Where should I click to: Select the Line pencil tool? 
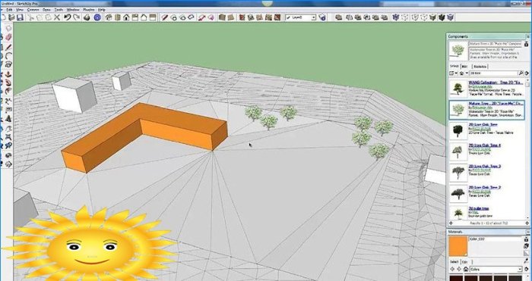point(8,48)
